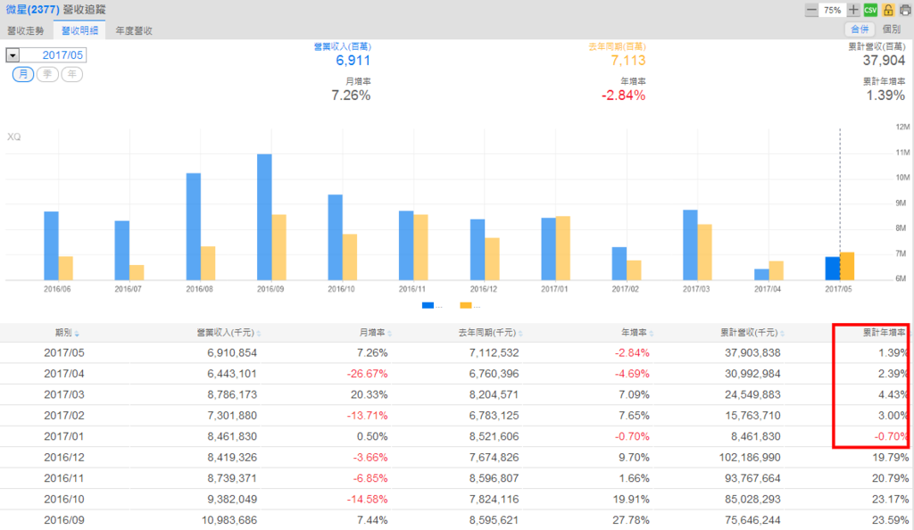Select the 2017/01 period cell
This screenshot has height=530, width=914.
[x=64, y=437]
